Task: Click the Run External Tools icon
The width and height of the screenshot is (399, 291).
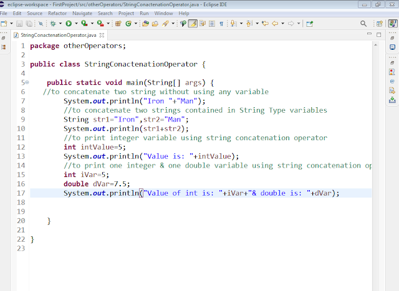Action: 100,24
